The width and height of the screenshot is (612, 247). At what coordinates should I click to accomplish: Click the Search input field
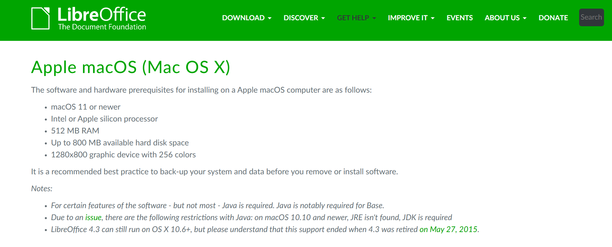point(591,17)
